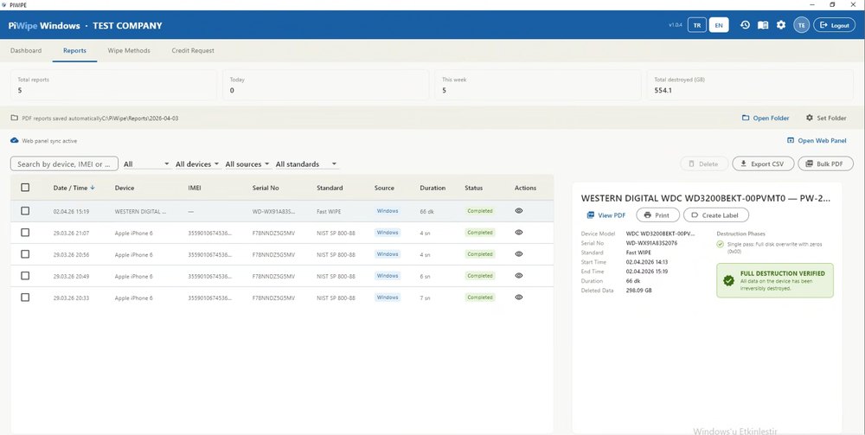Open the history clock icon in header
Viewport: 865px width, 435px height.
pos(745,25)
